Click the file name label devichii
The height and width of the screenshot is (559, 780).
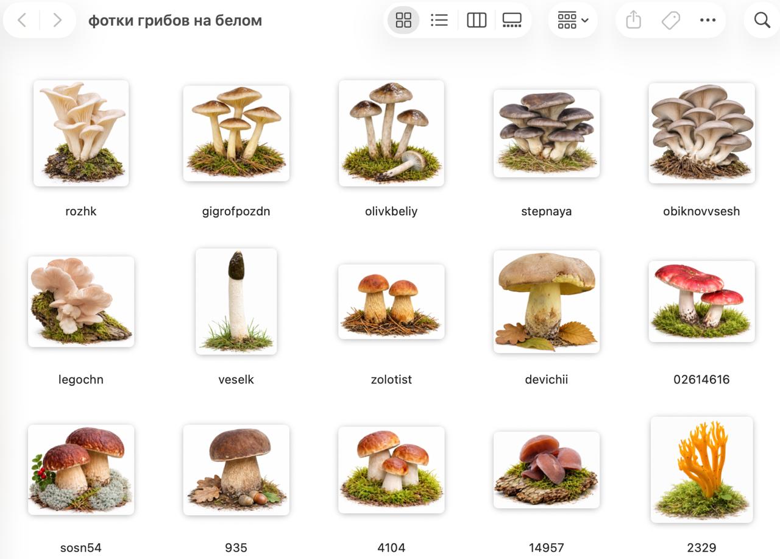tap(546, 379)
